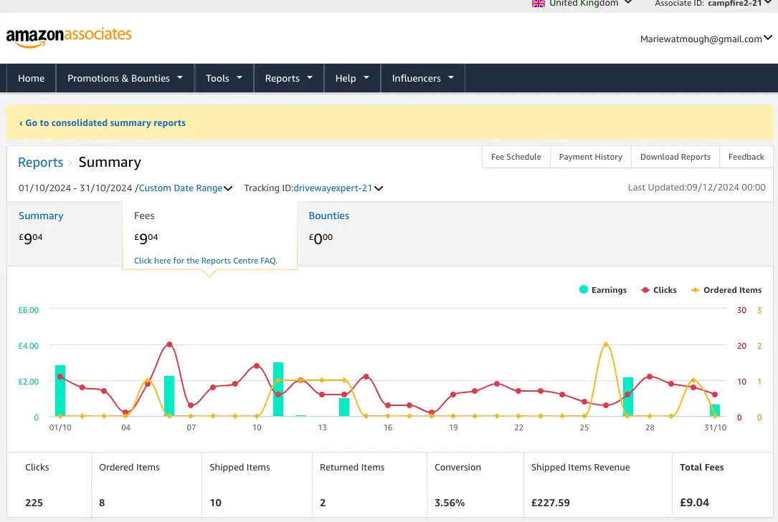This screenshot has width=778, height=522.
Task: Click the Shipped Items value 10
Action: [215, 503]
